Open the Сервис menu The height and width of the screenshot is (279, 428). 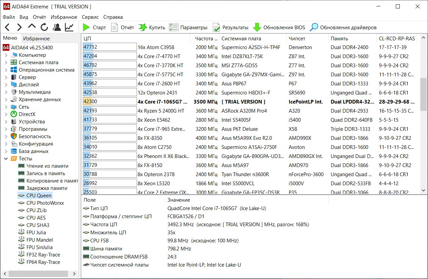tap(90, 17)
